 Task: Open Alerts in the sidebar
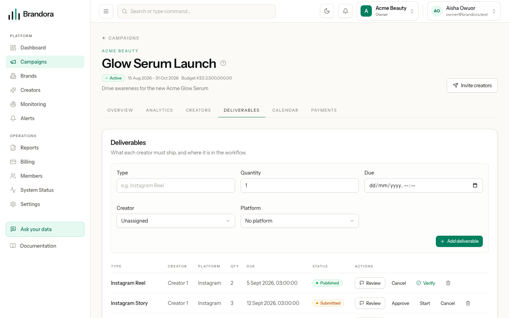coord(45,118)
